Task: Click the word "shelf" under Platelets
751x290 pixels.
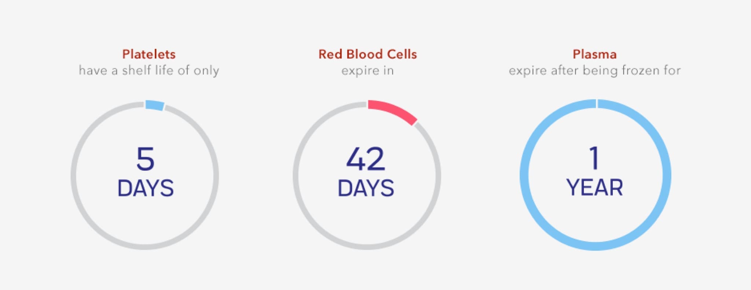Action: [x=136, y=70]
